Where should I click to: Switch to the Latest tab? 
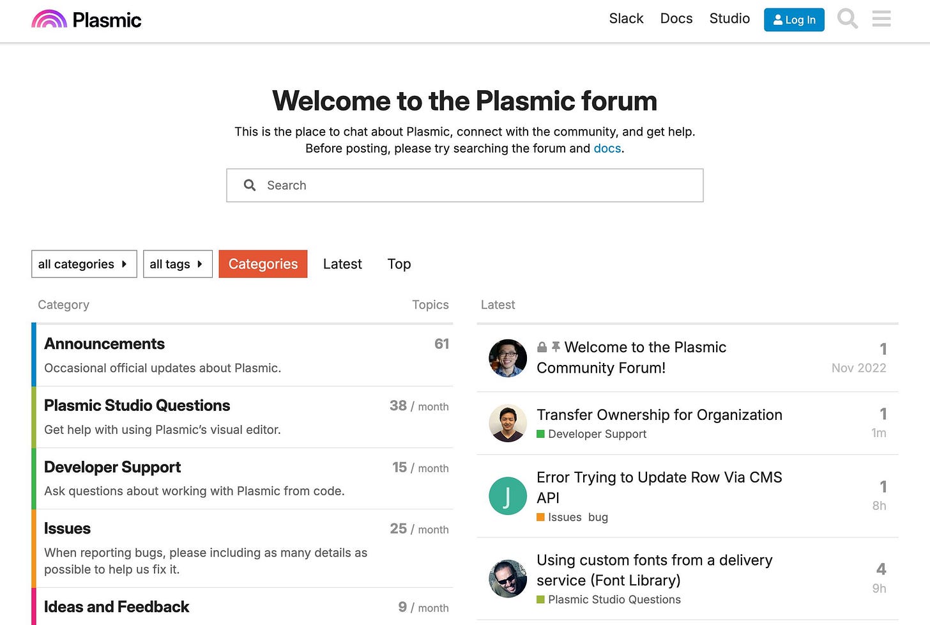[x=342, y=264]
